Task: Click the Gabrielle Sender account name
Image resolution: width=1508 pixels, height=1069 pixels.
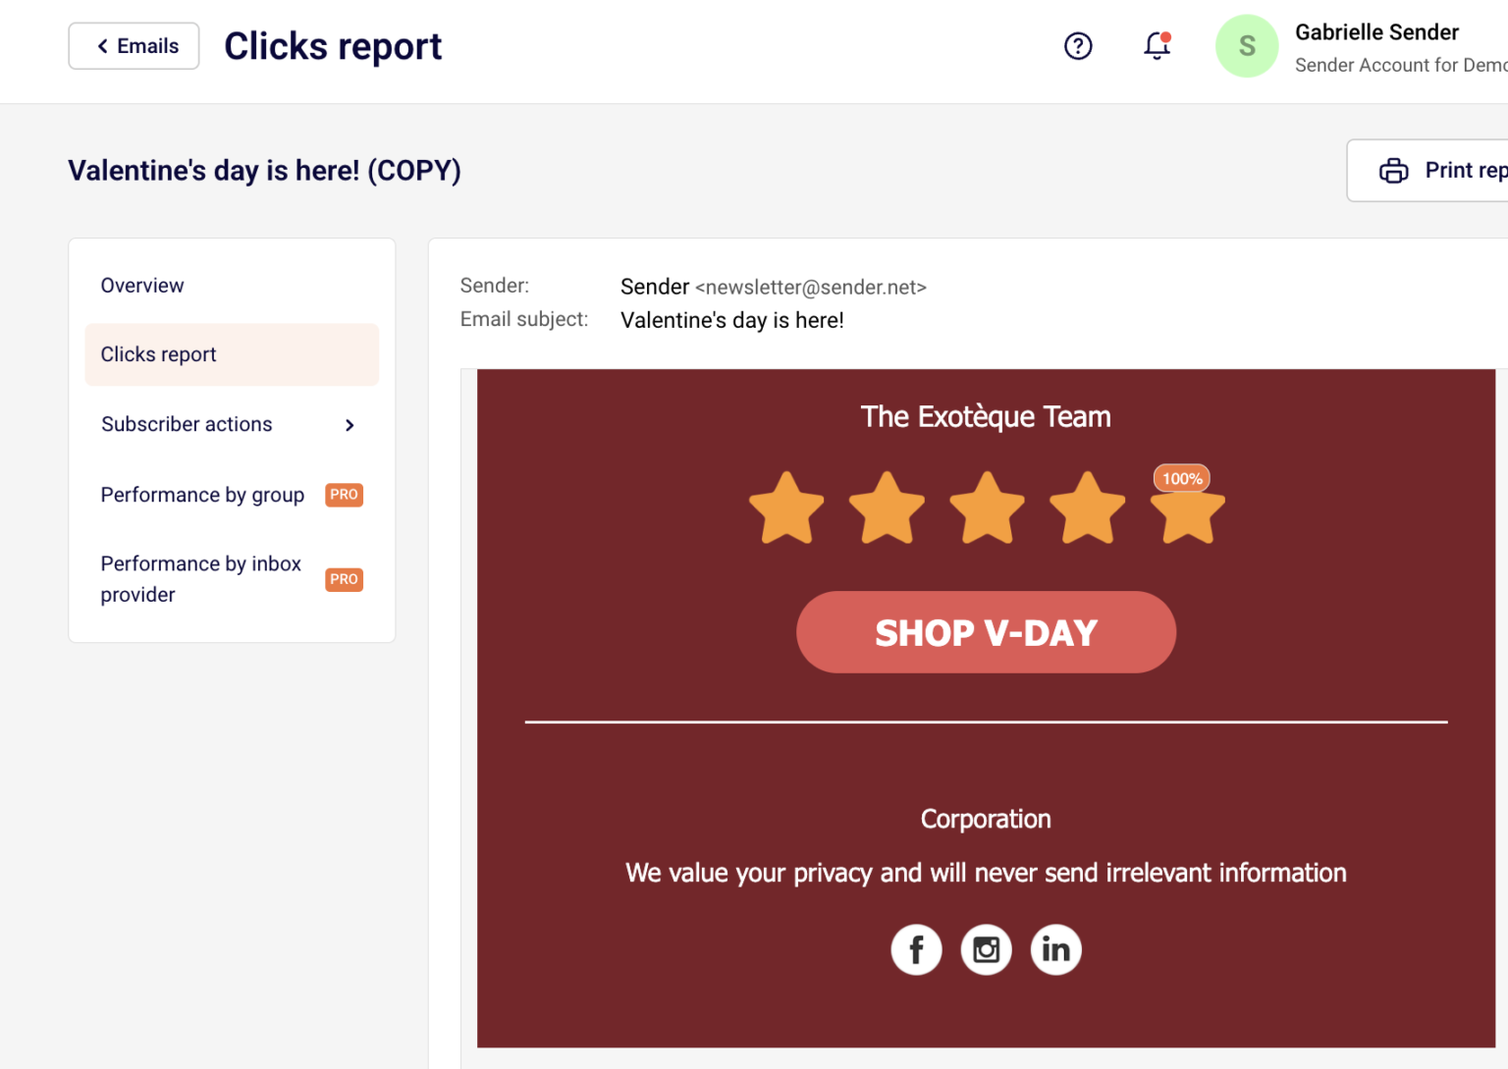Action: tap(1376, 32)
